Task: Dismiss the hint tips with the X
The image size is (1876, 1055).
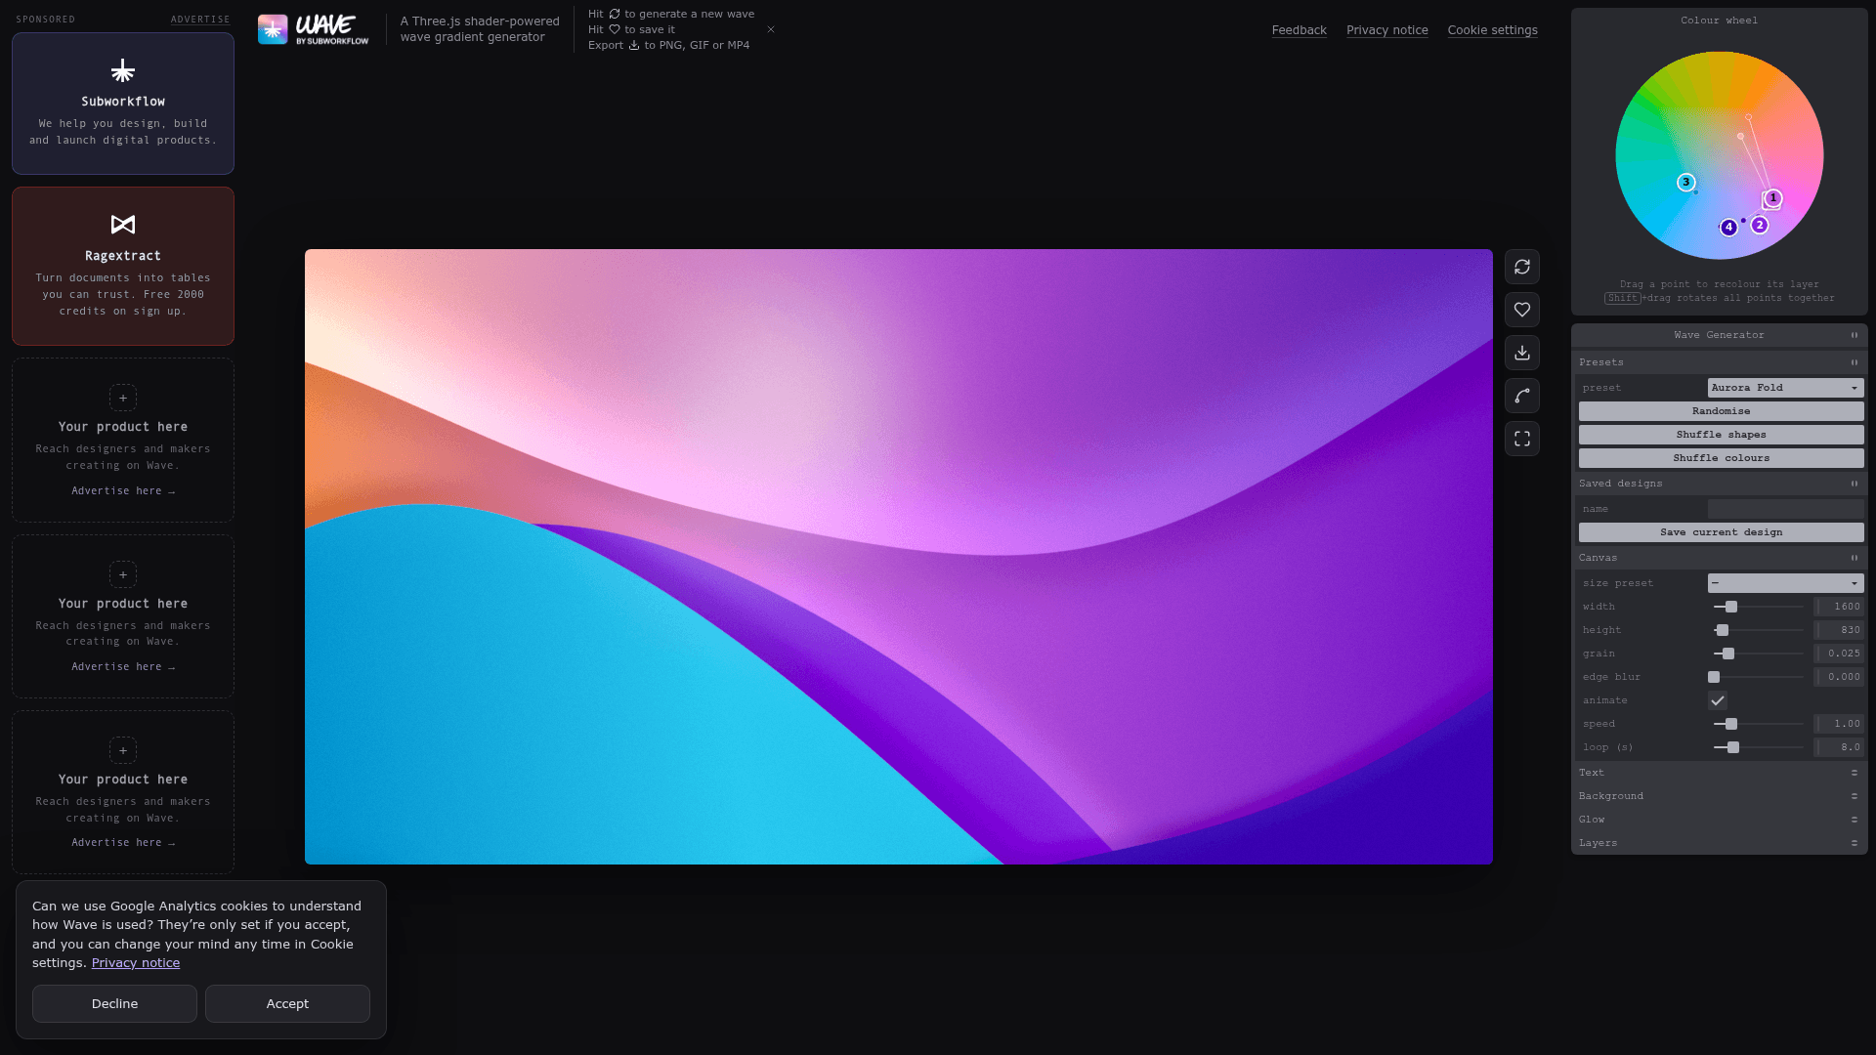Action: click(x=771, y=29)
